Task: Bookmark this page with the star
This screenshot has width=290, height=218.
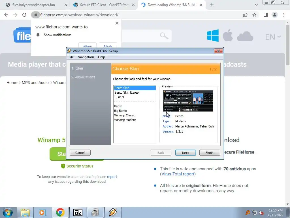Action: pos(254,15)
